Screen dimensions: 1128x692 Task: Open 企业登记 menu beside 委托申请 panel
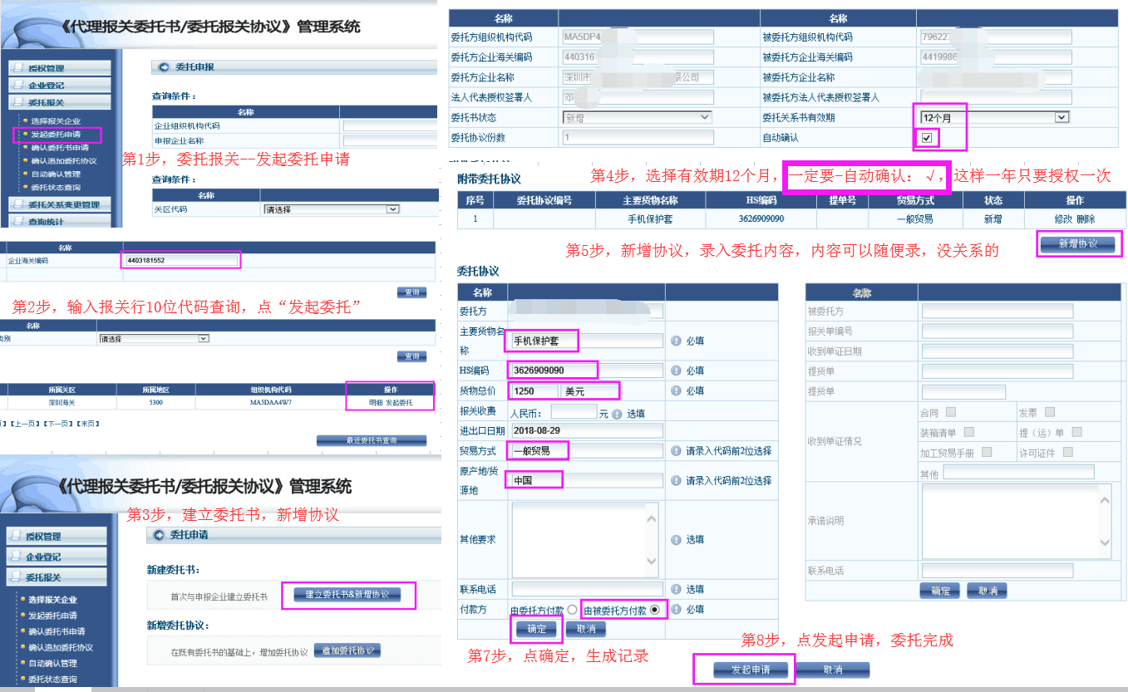pos(57,557)
